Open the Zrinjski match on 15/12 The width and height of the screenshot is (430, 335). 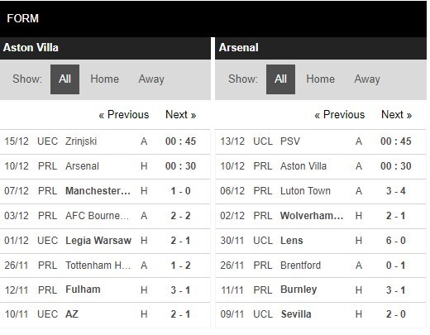click(105, 141)
